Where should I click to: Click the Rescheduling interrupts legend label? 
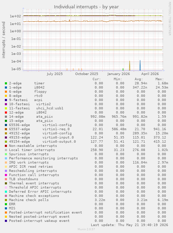click(33, 171)
